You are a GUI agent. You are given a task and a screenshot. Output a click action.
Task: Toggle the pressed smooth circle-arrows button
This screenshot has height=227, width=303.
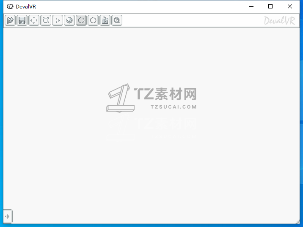coord(81,20)
